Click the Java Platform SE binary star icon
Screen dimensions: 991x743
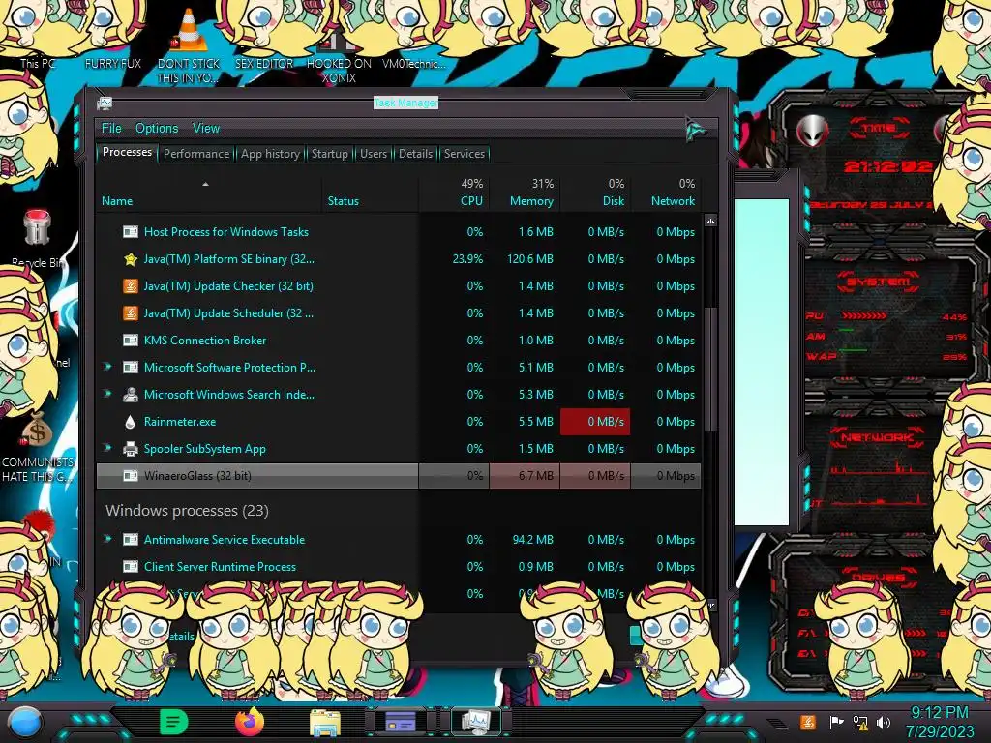tap(131, 259)
